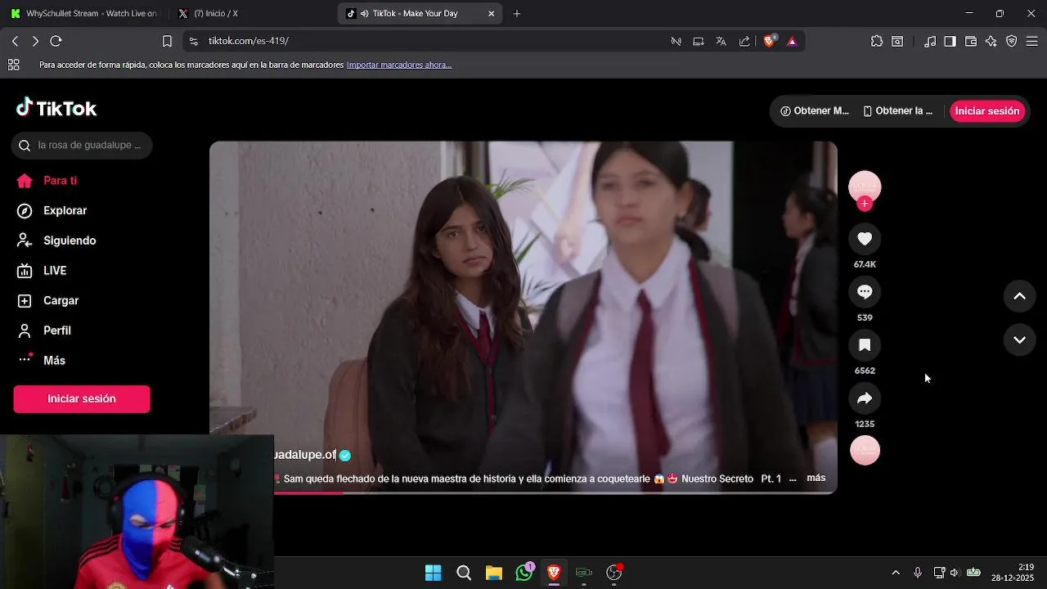Open the Brave VPN shield icon

[1012, 41]
